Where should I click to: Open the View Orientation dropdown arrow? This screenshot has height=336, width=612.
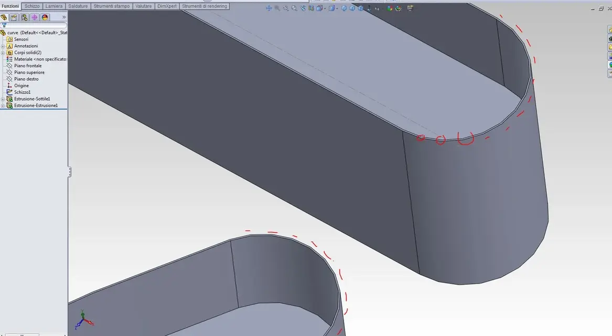coord(325,8)
